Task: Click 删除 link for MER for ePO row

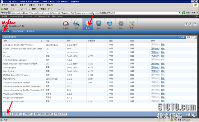Action: [x=163, y=79]
